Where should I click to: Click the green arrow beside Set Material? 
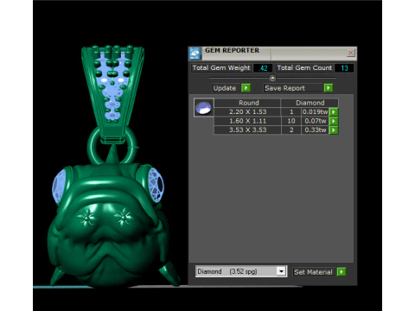[x=342, y=272]
